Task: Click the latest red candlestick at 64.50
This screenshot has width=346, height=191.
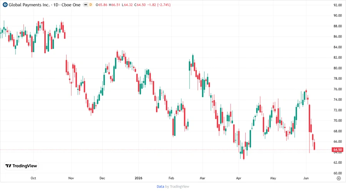Action: point(314,145)
